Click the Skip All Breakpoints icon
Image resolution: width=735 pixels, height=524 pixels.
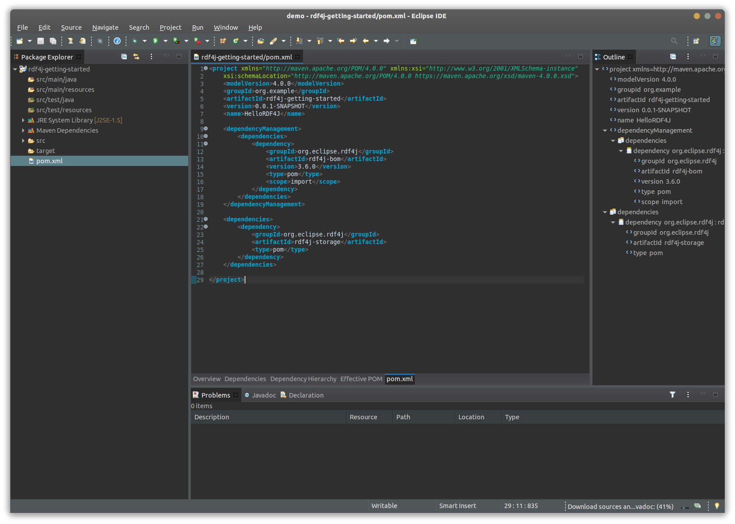[x=100, y=41]
